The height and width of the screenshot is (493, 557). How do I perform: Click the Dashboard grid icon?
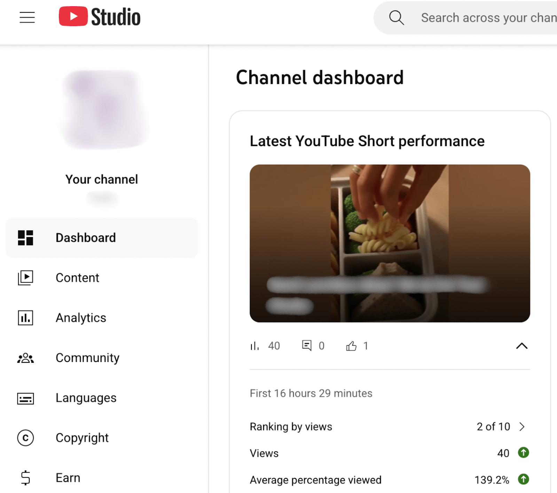tap(25, 238)
